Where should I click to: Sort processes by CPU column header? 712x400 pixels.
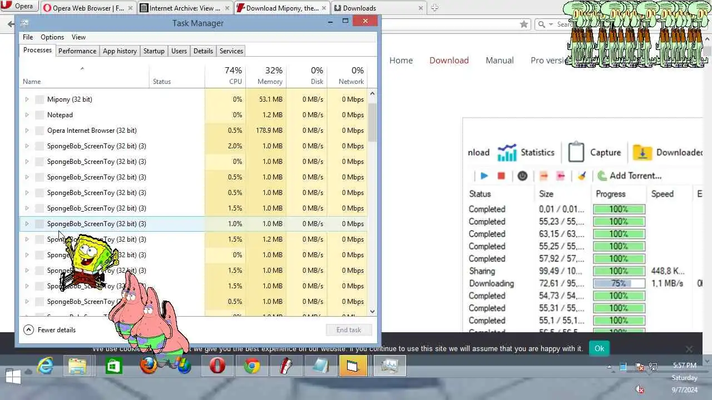225,76
